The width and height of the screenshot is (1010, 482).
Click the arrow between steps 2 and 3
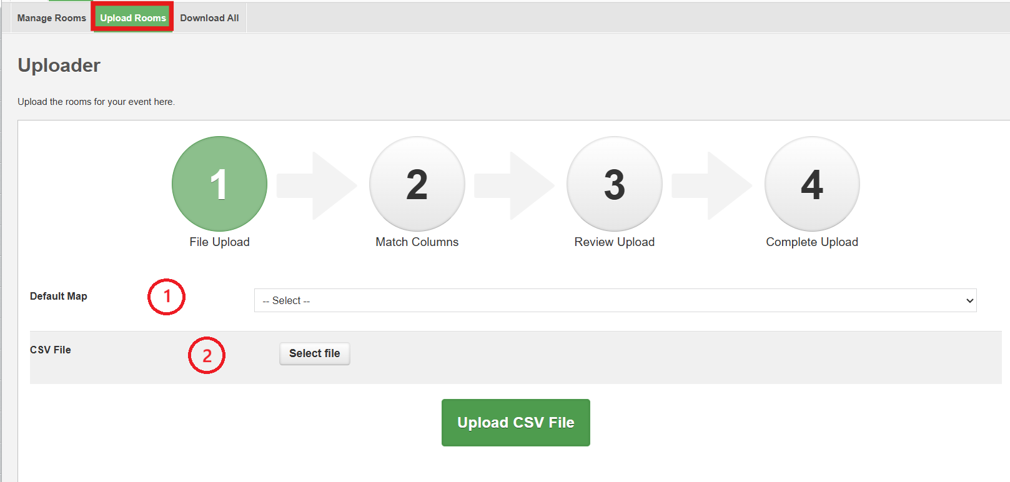[x=515, y=185]
